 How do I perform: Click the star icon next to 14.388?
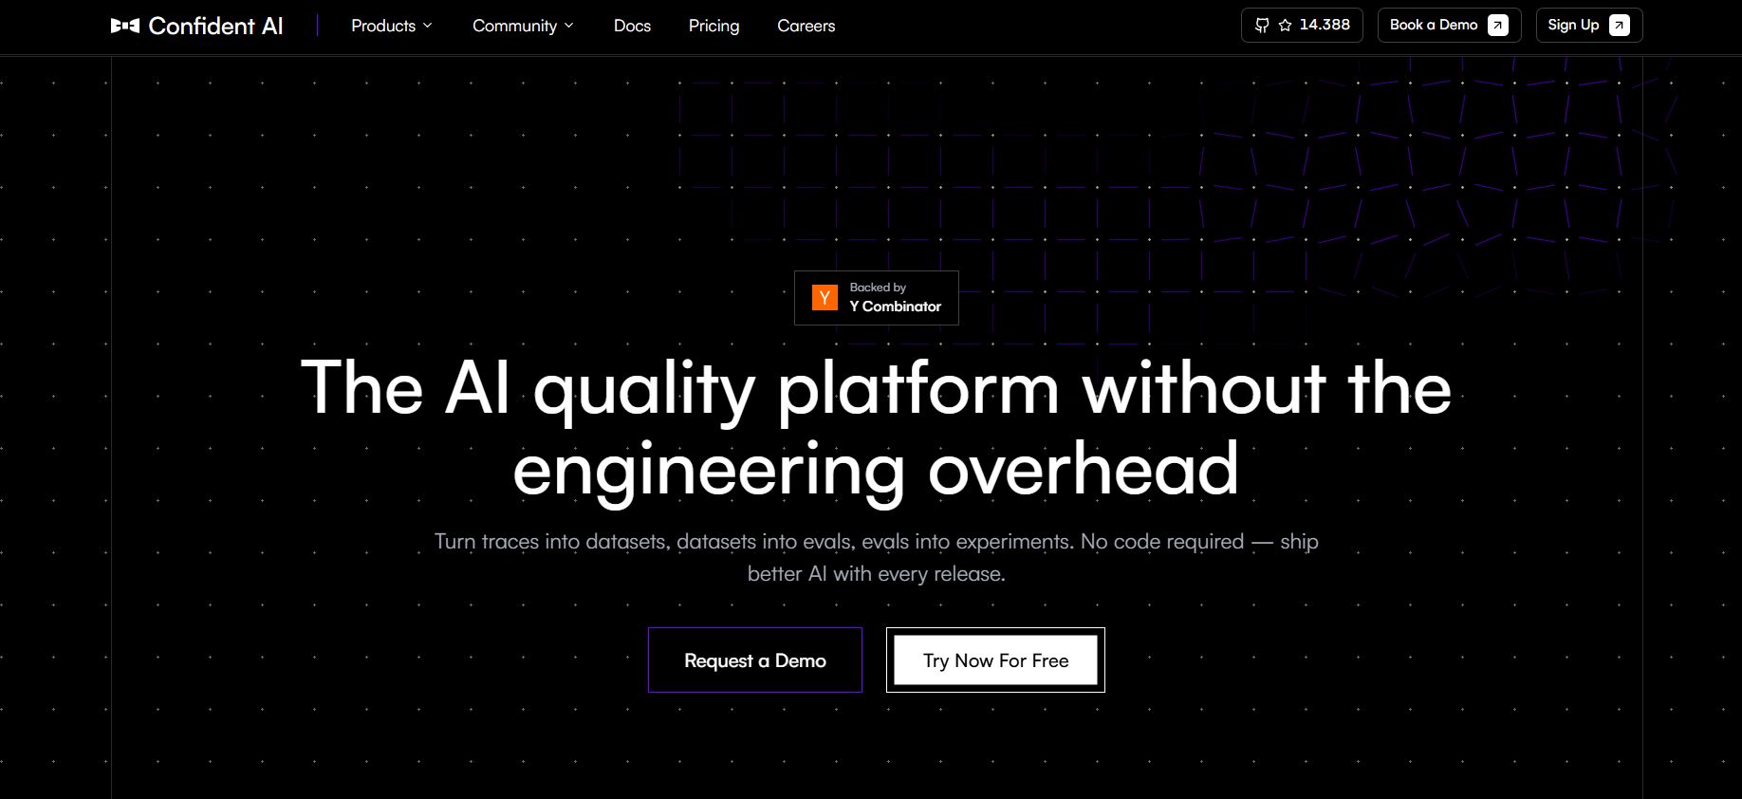(x=1285, y=26)
